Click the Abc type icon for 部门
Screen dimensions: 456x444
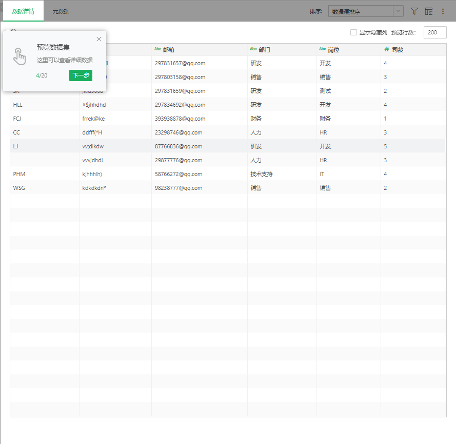253,49
